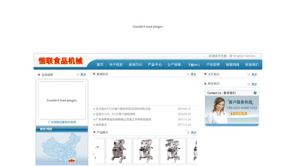This screenshot has width=296, height=166.
Task: Go to 销售网络 in the navigation bar
Action: tap(232, 65)
